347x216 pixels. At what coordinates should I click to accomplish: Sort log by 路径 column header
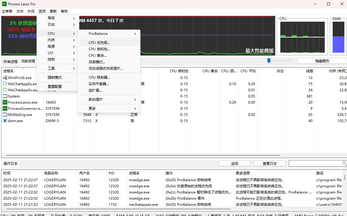point(329,173)
